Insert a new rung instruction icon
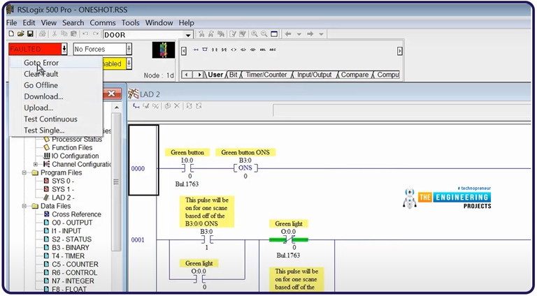This screenshot has width=537, height=296. pyautogui.click(x=196, y=50)
